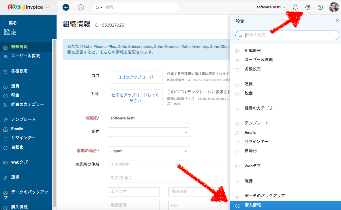Image resolution: width=341 pixels, height=210 pixels.
Task: Click the blue plus quick-create icon
Action: tap(66, 7)
